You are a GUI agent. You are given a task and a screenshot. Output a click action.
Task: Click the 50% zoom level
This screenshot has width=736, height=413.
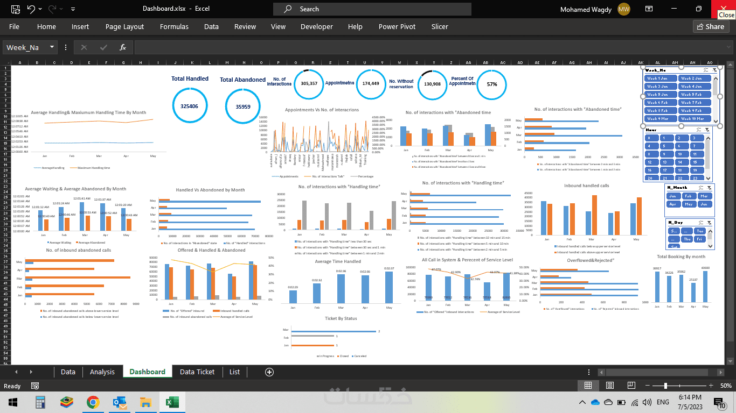point(726,386)
